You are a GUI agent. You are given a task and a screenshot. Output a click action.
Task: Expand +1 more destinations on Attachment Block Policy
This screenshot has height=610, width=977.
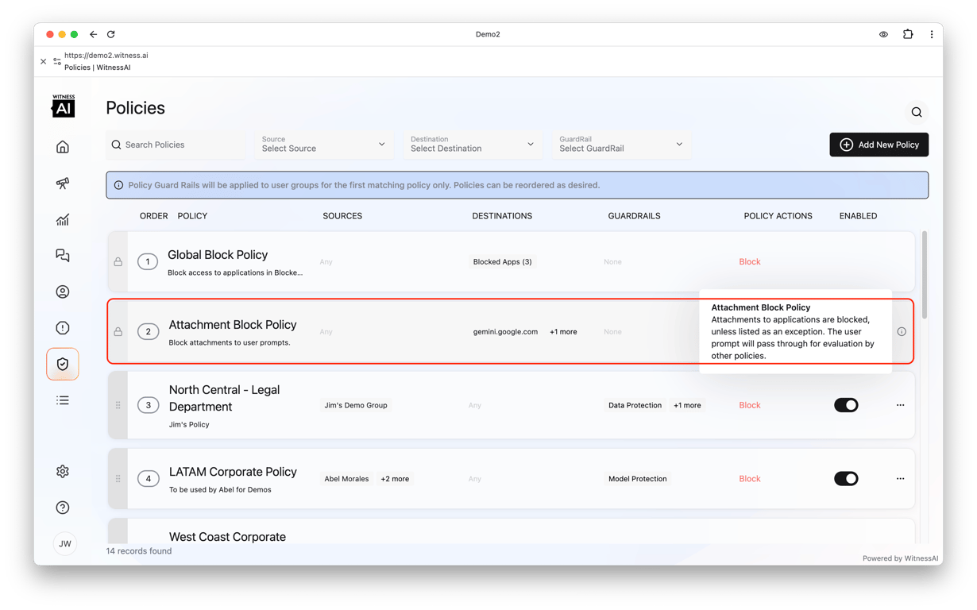[563, 332]
